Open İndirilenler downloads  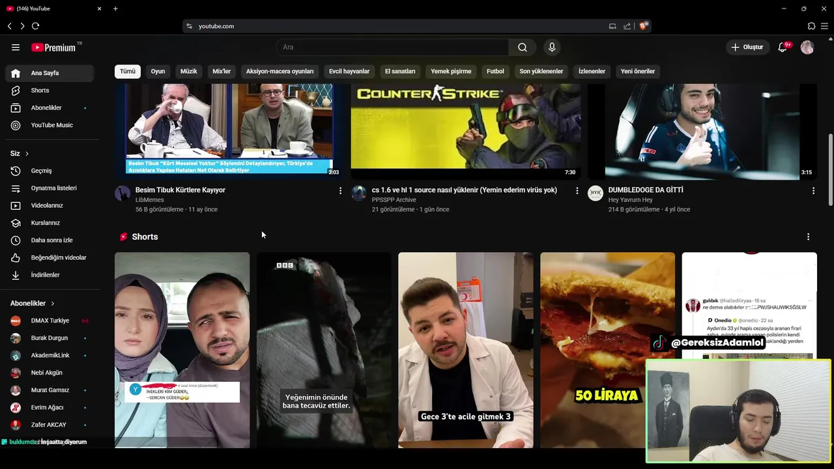tap(50, 275)
